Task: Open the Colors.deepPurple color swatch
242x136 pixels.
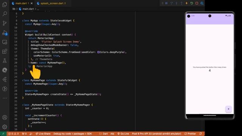Action: click(x=98, y=52)
